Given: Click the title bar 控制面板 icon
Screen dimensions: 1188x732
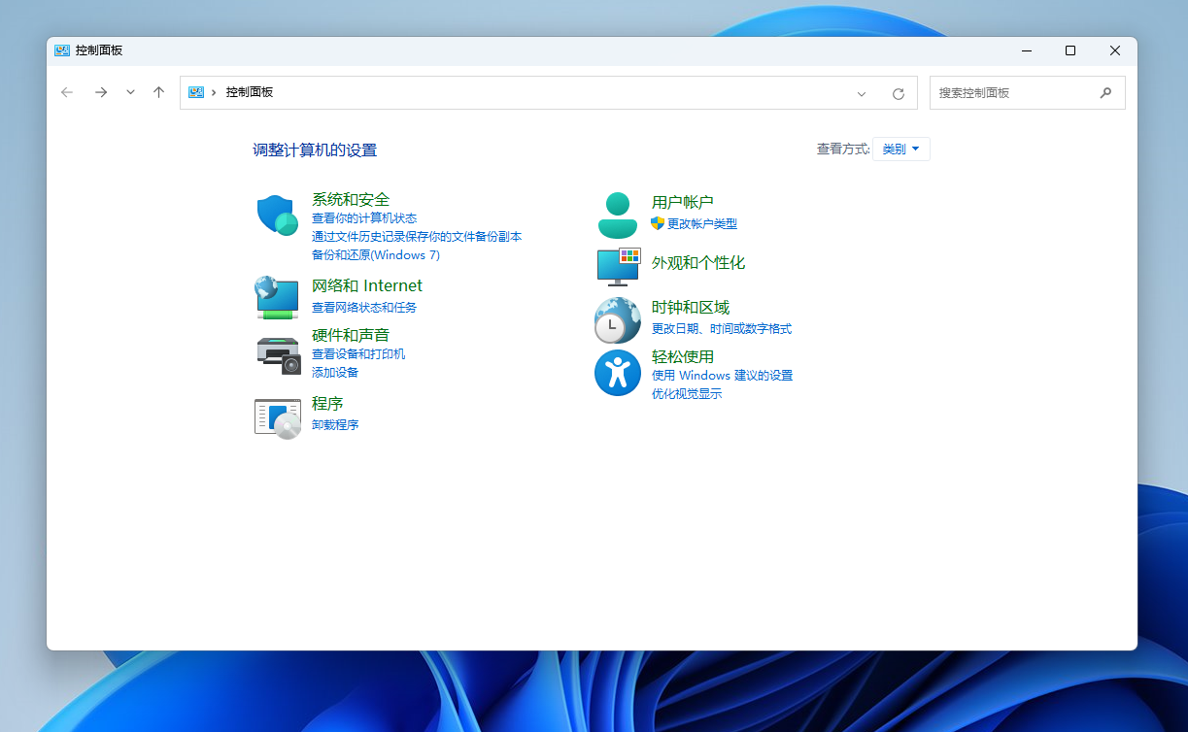Looking at the screenshot, I should tap(62, 50).
